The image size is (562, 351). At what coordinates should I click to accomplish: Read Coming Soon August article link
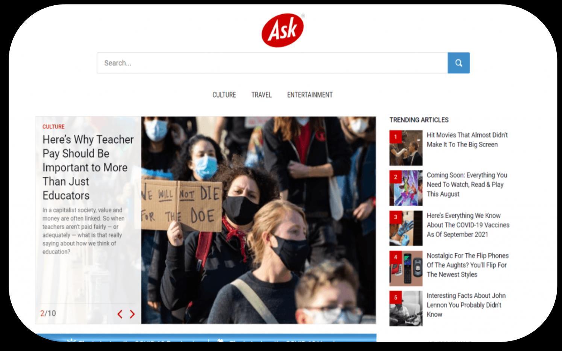(x=467, y=185)
